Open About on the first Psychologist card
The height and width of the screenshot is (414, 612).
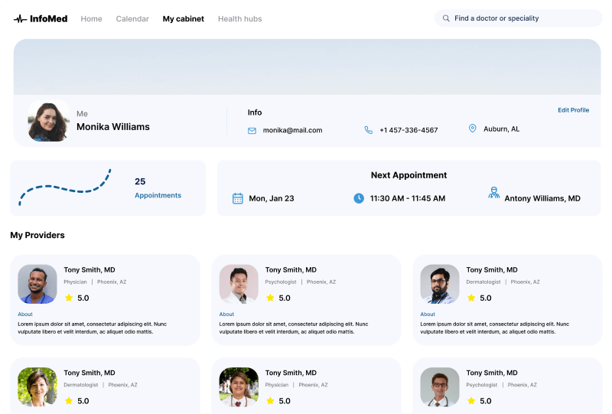tap(226, 315)
